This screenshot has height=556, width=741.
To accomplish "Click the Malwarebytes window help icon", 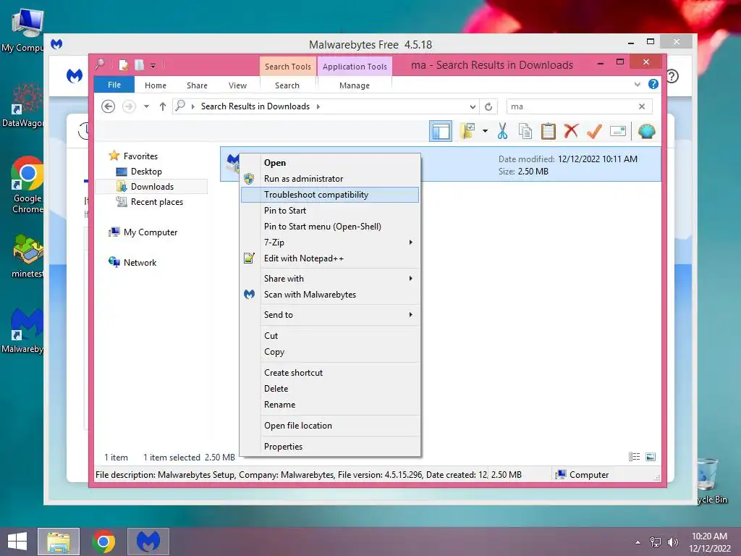I will coord(673,76).
